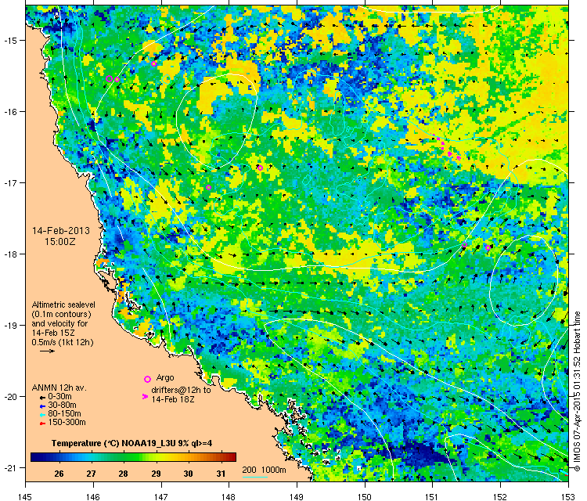Click the 'and velocity for' text line

point(59,323)
